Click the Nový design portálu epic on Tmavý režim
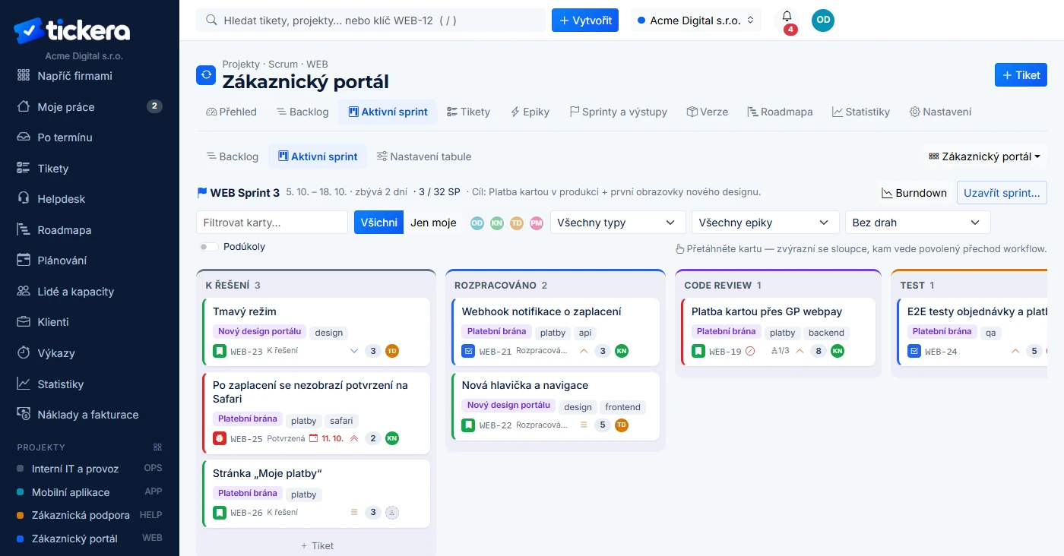 pyautogui.click(x=259, y=331)
